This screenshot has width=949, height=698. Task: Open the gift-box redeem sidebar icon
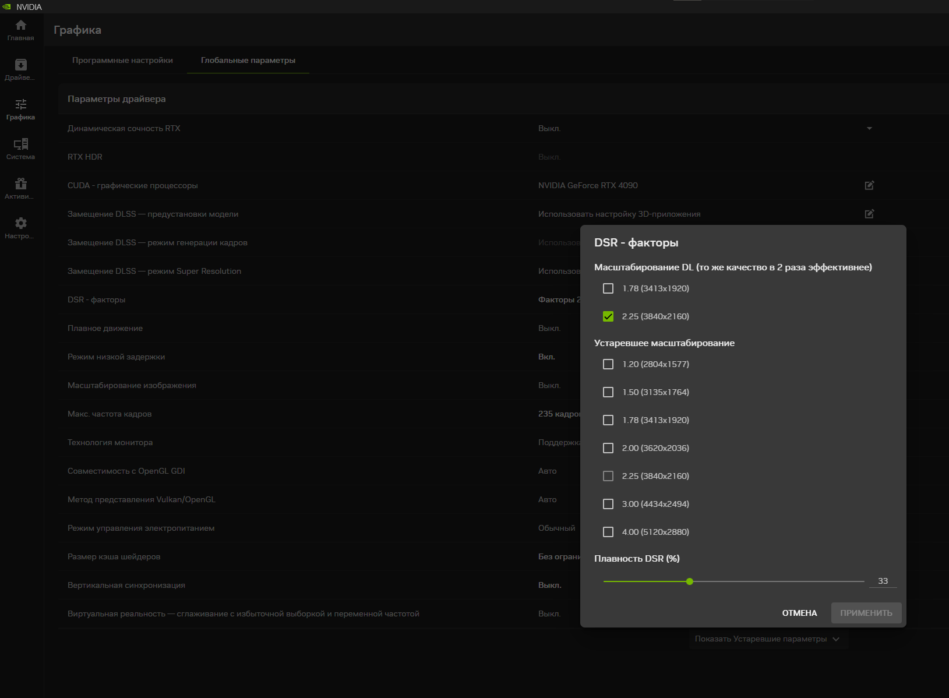[21, 184]
